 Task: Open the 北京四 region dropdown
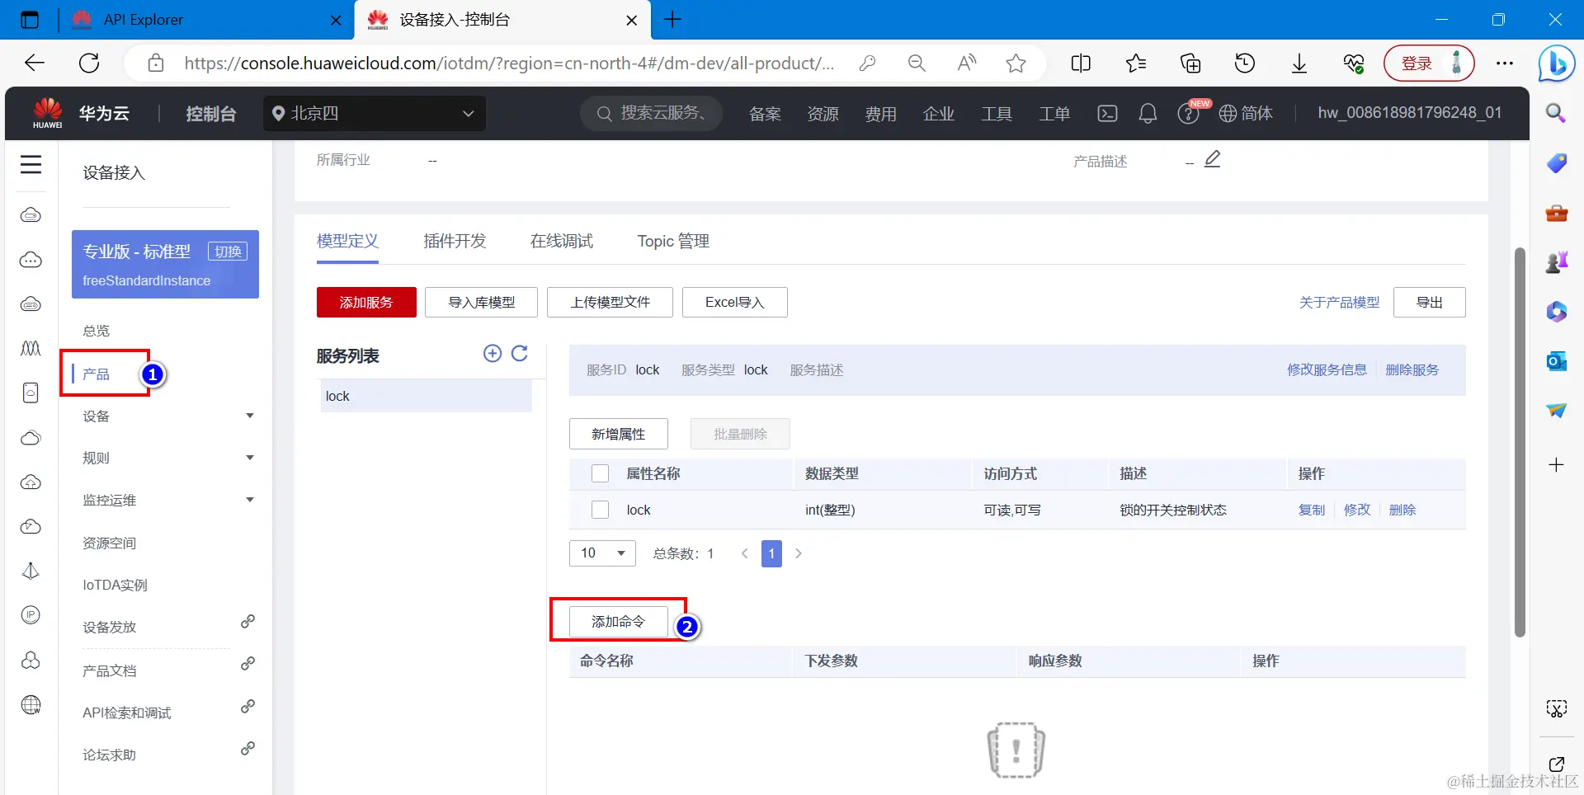coord(375,113)
